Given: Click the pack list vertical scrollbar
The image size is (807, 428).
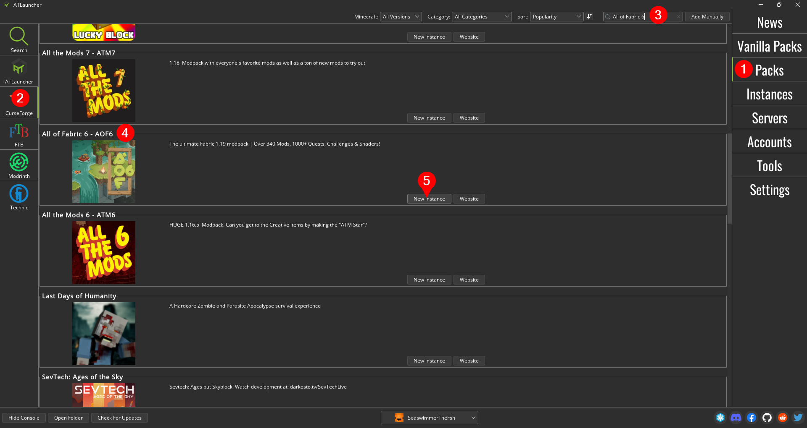Looking at the screenshot, I should point(730,178).
